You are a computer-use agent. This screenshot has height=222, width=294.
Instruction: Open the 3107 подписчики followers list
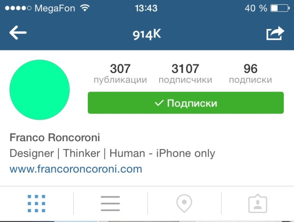[185, 74]
